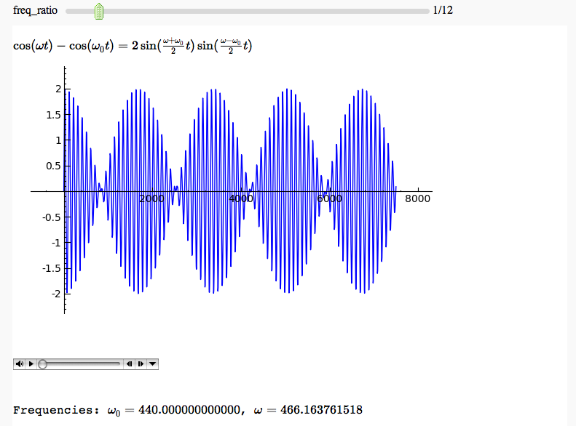Mute the audio player speaker icon
The image size is (576, 426).
pos(20,363)
